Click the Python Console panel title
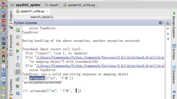The image size is (177, 99). [25, 23]
